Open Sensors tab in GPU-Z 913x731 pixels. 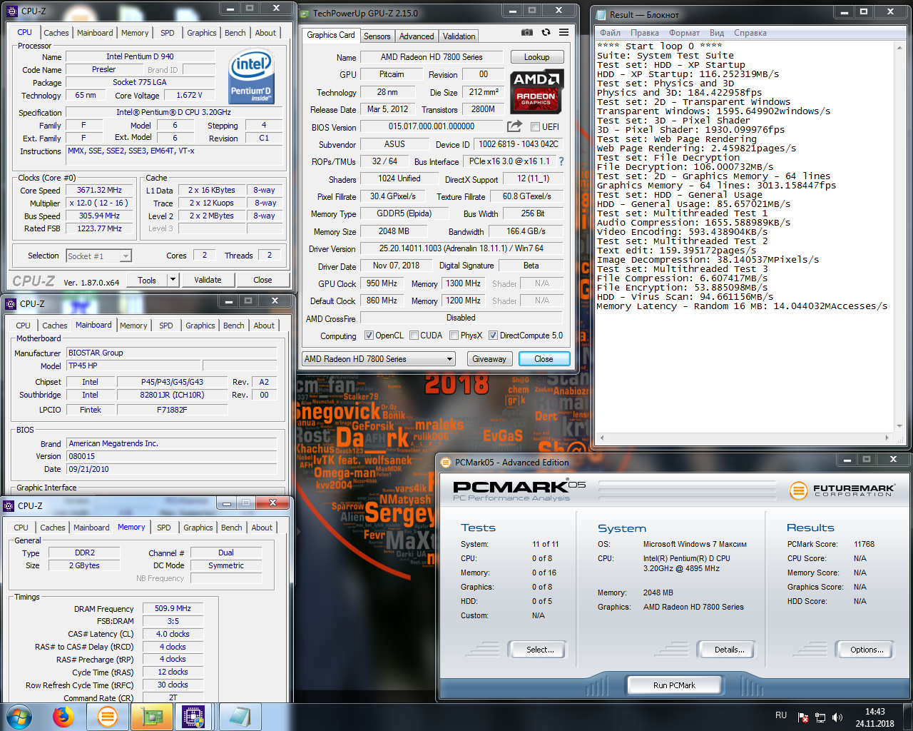[x=377, y=36]
